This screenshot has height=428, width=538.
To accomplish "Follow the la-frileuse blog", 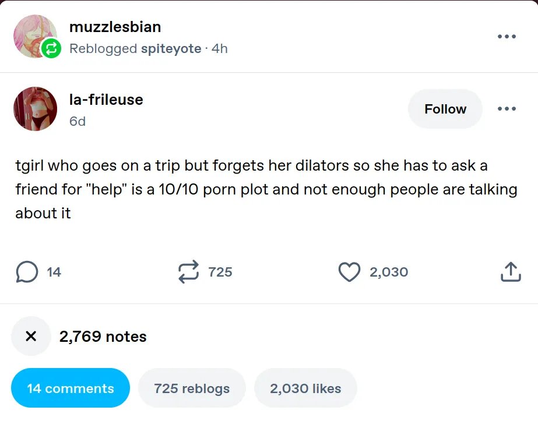I will click(x=445, y=109).
